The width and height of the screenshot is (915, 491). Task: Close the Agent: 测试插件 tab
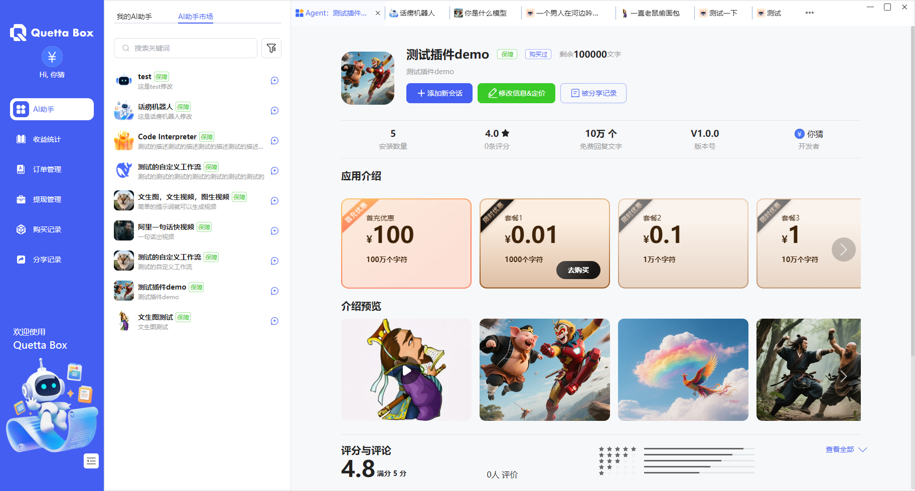378,13
